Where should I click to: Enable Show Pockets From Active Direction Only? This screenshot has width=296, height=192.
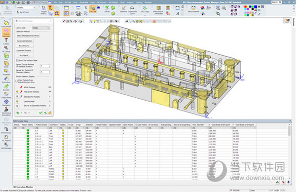click(17, 81)
